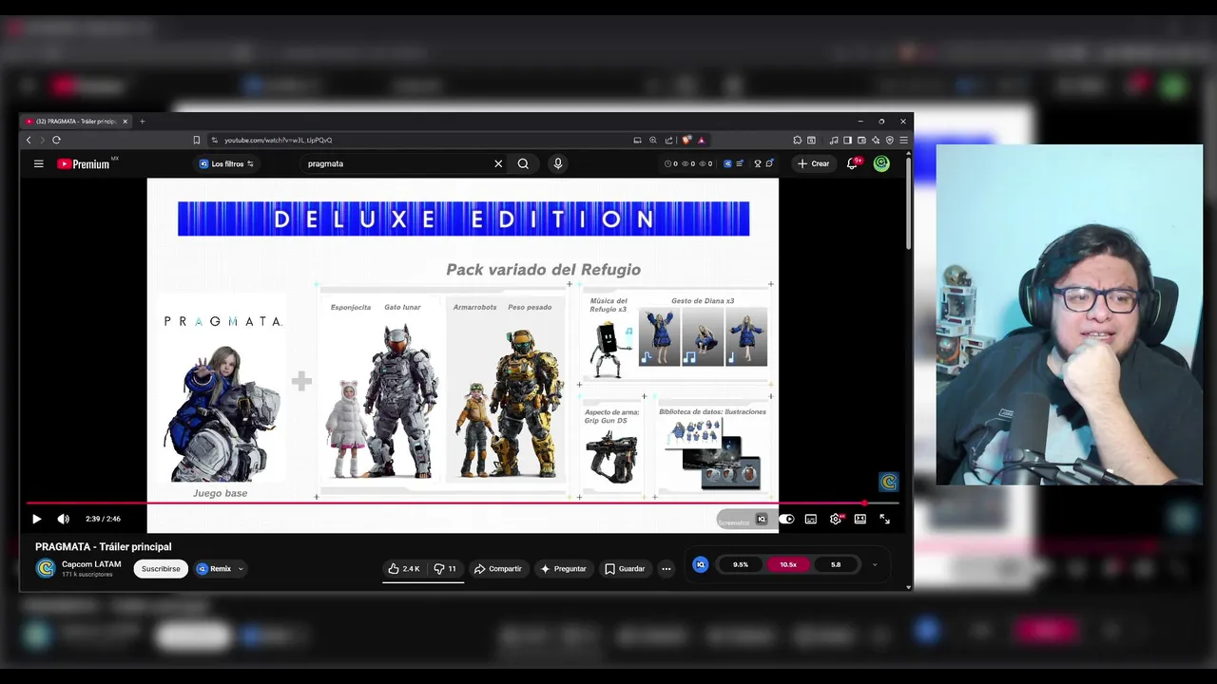
Task: Open the account avatar menu
Action: click(881, 163)
